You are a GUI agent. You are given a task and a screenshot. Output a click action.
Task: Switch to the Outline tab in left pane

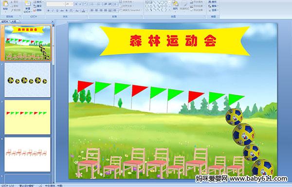click(14, 21)
